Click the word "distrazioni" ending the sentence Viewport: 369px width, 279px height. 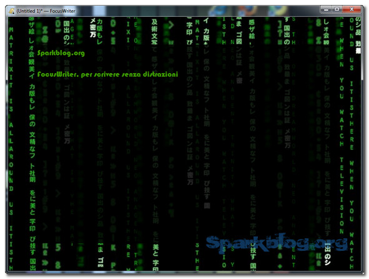pyautogui.click(x=160, y=74)
